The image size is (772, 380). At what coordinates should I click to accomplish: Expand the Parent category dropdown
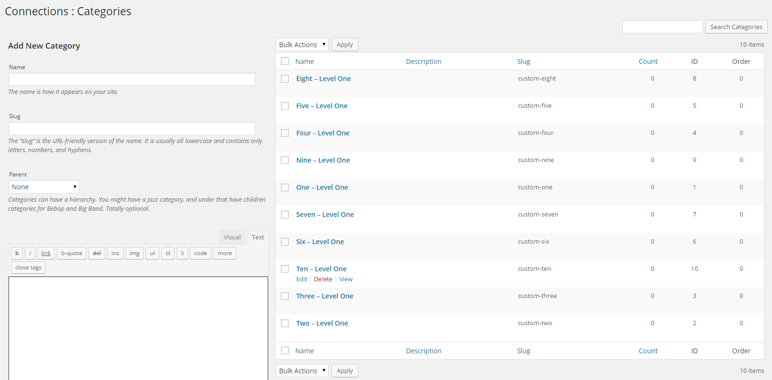point(44,187)
